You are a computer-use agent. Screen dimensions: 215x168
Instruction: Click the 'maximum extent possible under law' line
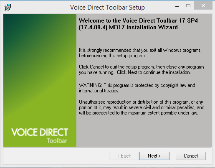coord(139,113)
